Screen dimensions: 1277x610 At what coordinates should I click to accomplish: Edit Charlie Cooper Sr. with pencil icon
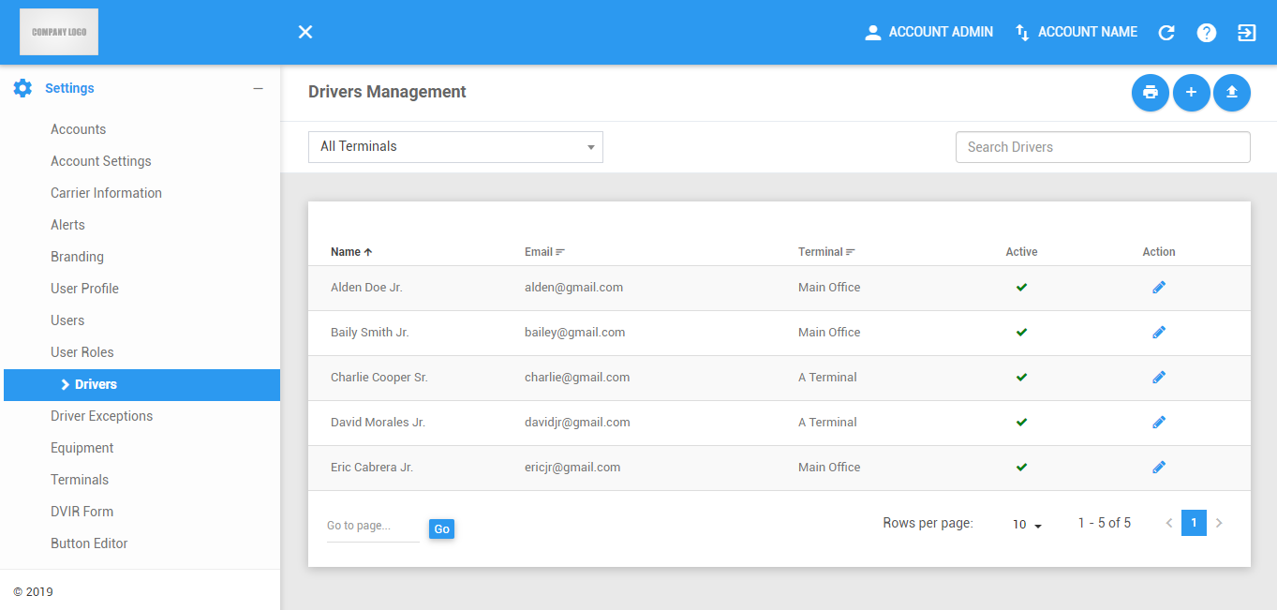pyautogui.click(x=1159, y=378)
